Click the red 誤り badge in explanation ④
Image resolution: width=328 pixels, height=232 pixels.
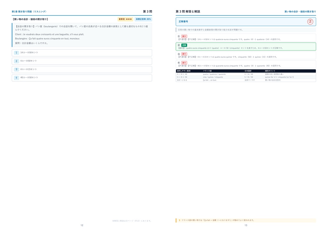coord(184,63)
